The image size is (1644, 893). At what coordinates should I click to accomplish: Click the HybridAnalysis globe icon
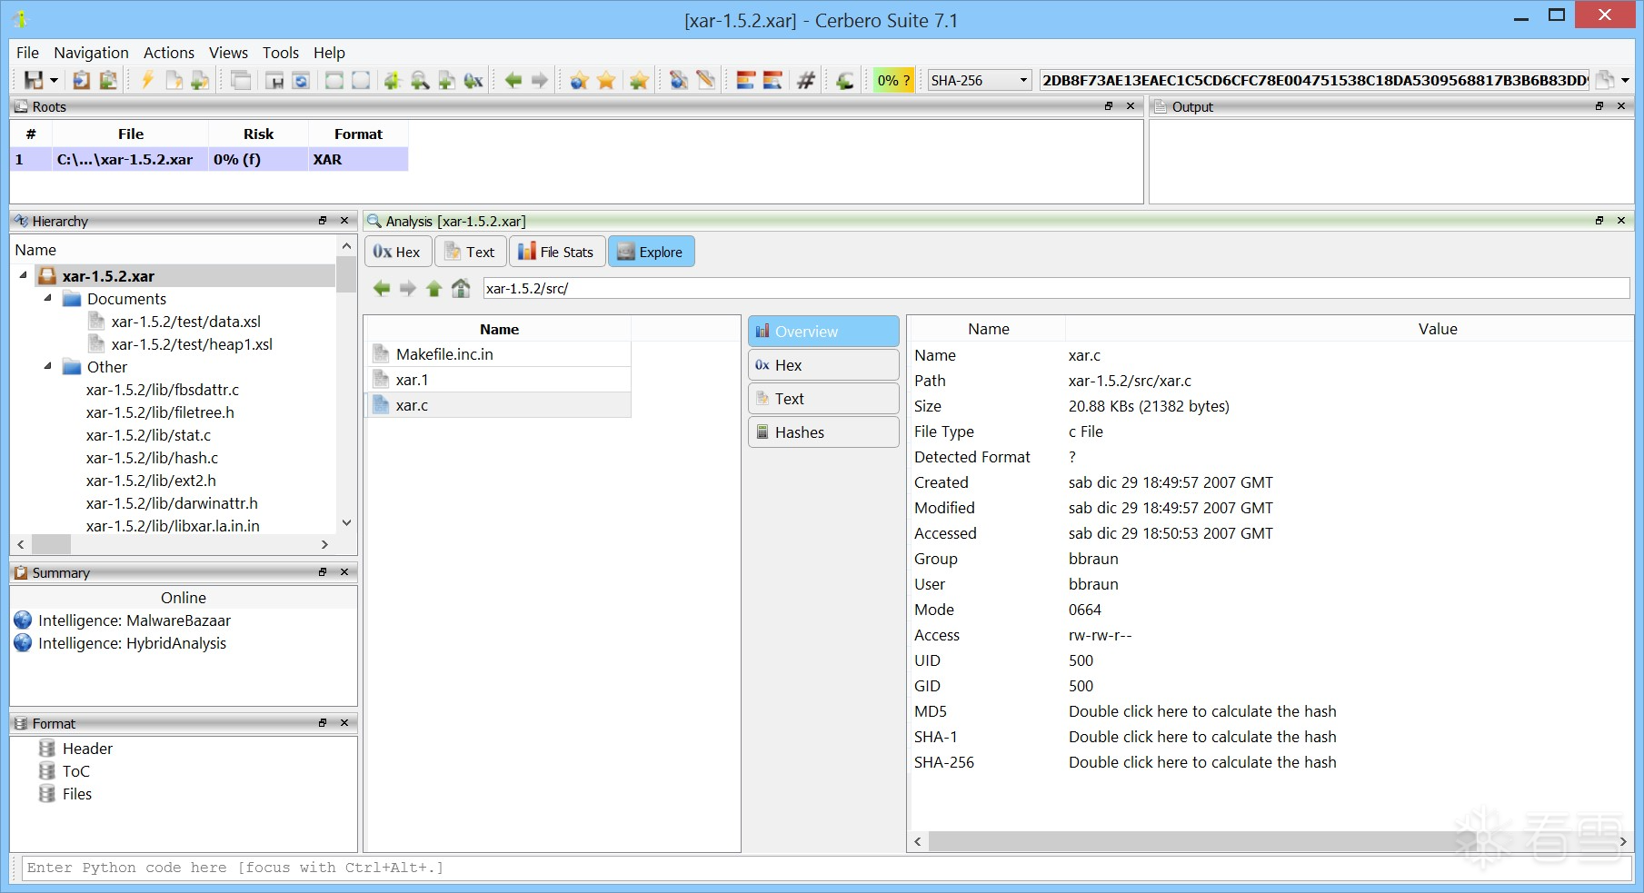[24, 643]
